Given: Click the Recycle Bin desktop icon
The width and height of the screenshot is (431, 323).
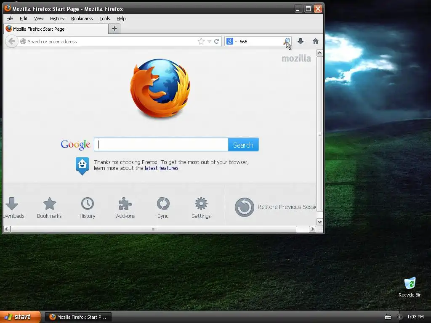Looking at the screenshot, I should [410, 287].
